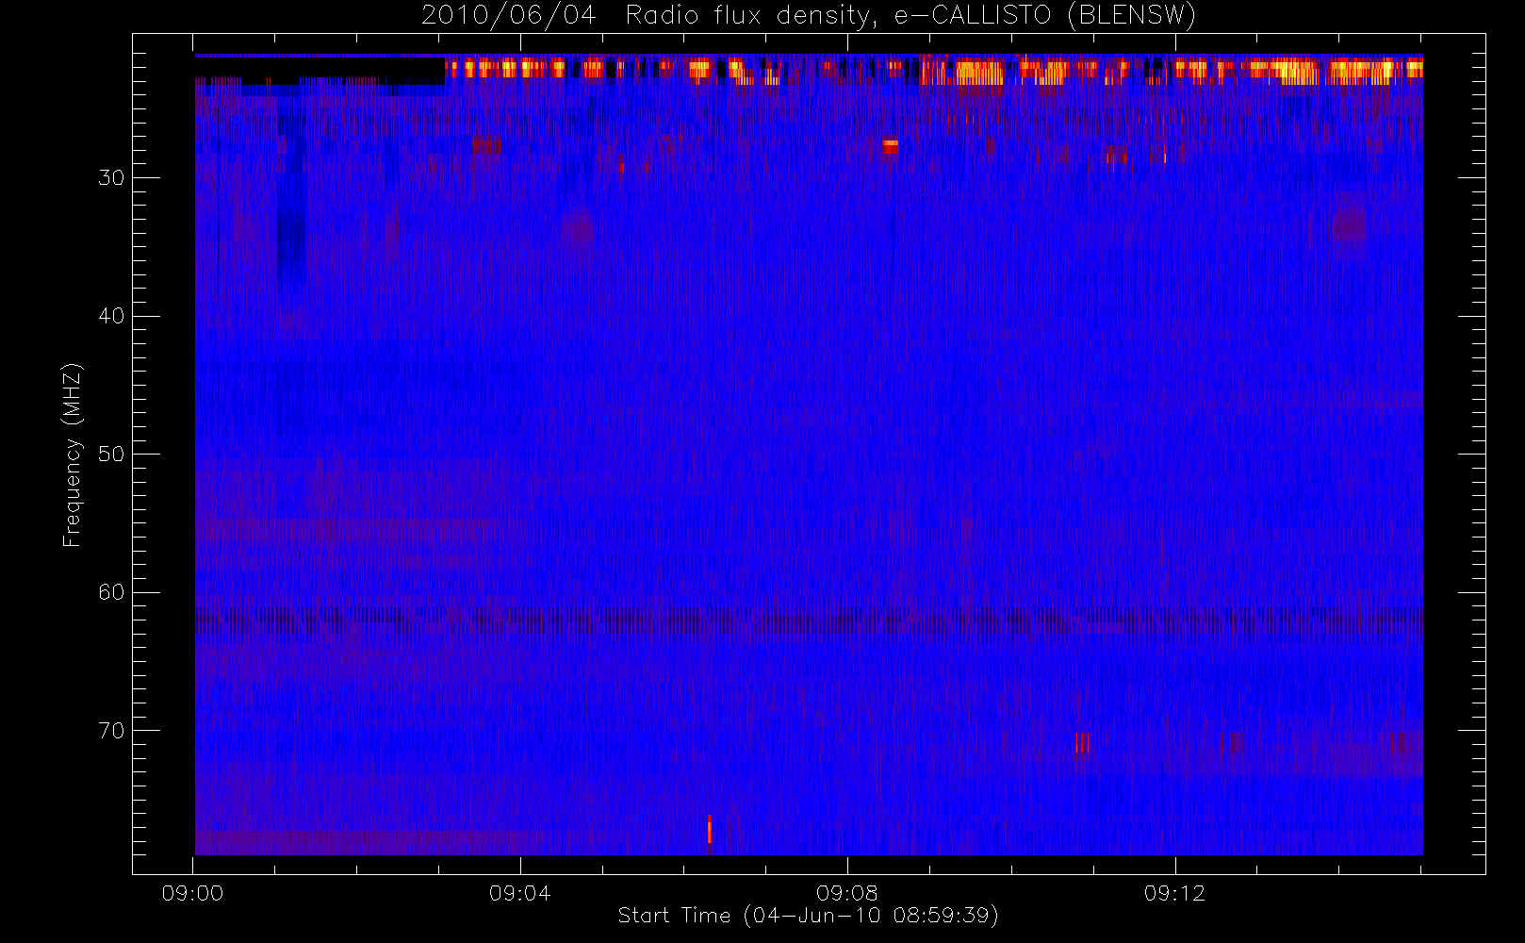1525x943 pixels.
Task: Click the 09:12 time tick label
Action: [1174, 893]
